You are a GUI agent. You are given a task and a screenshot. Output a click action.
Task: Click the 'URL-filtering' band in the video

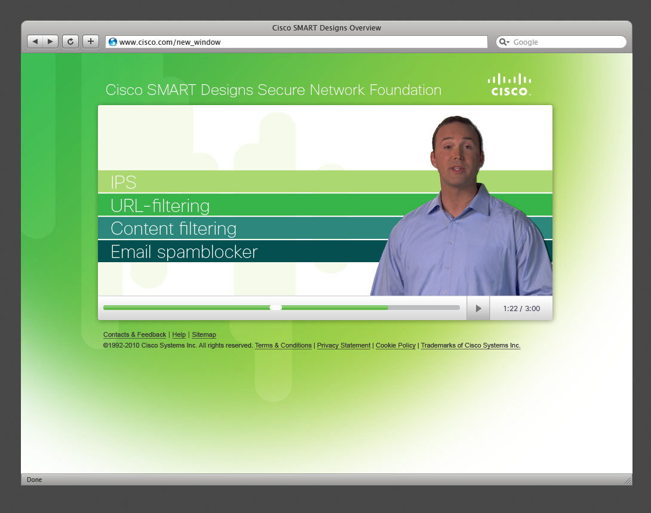(325, 205)
